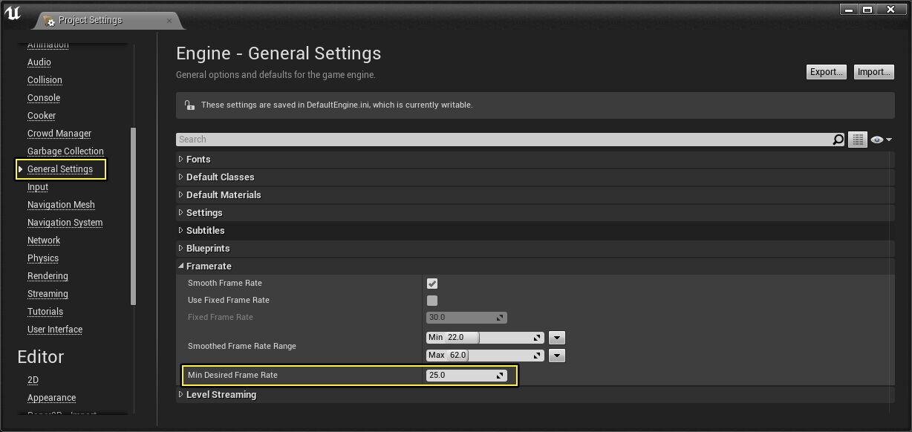Click the Import... button
The height and width of the screenshot is (432, 912).
click(x=873, y=72)
